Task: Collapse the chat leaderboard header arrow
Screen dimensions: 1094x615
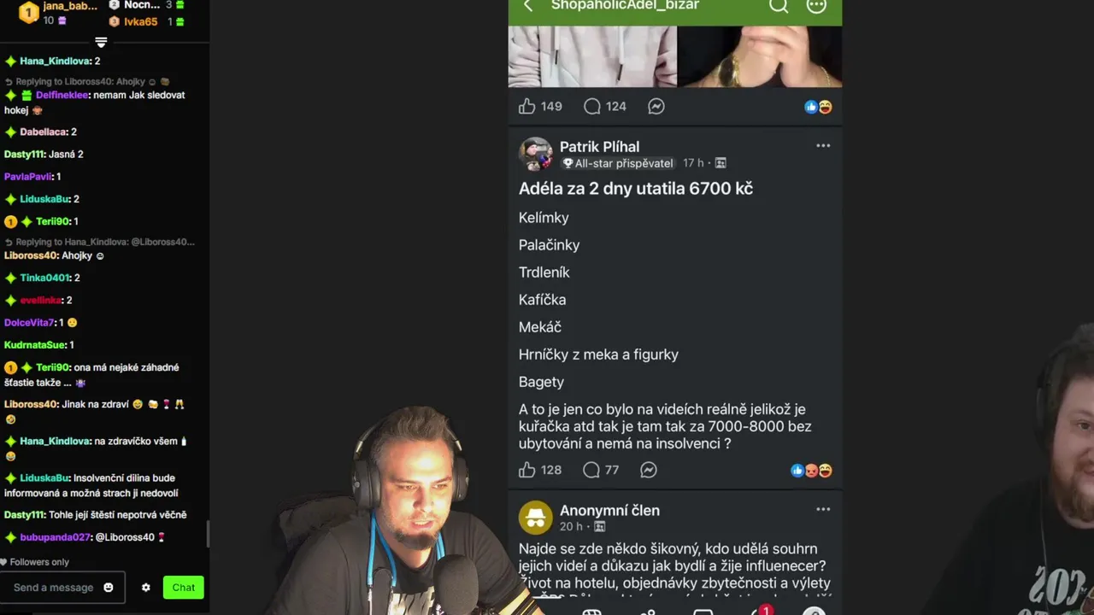Action: [x=101, y=42]
